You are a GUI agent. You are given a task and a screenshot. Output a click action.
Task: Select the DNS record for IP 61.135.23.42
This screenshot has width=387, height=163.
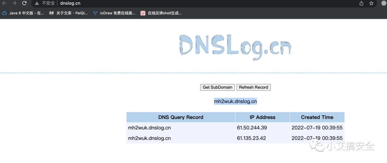click(149, 138)
